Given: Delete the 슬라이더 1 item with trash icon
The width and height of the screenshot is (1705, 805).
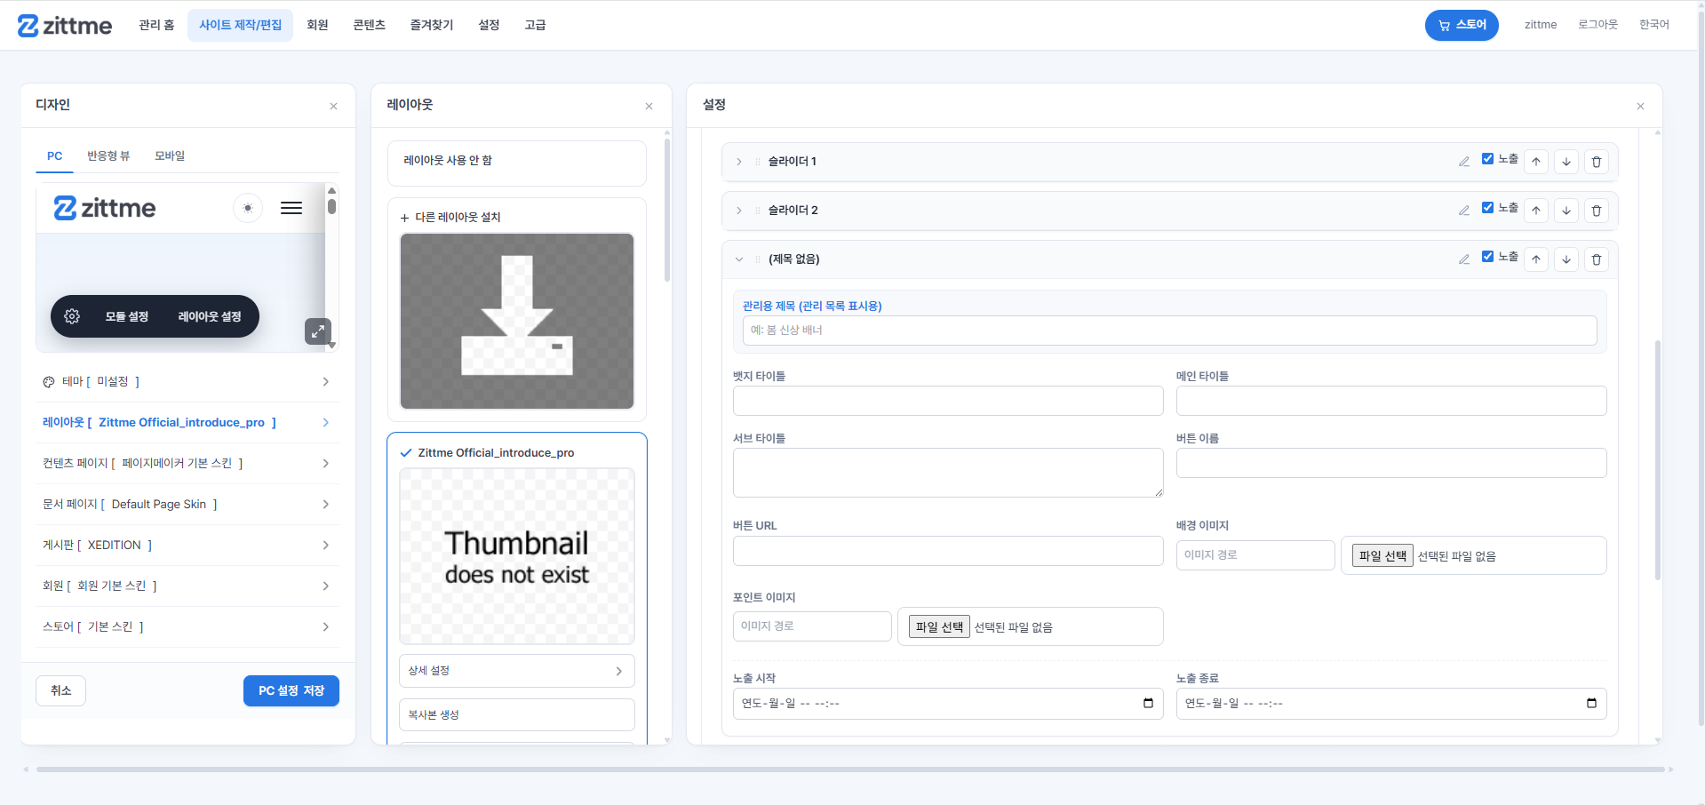Looking at the screenshot, I should pos(1596,162).
